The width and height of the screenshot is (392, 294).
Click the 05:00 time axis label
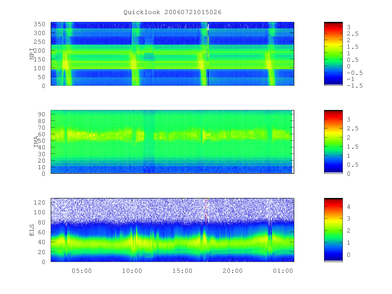pyautogui.click(x=81, y=271)
